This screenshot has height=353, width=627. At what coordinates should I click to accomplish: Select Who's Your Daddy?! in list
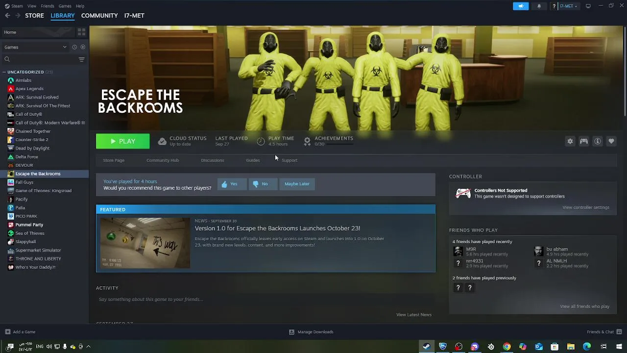coord(35,267)
